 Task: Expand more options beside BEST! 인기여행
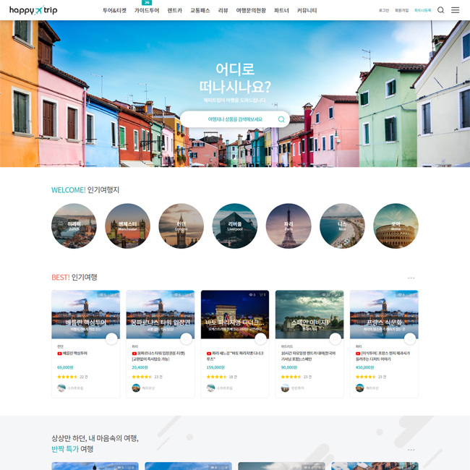click(411, 278)
